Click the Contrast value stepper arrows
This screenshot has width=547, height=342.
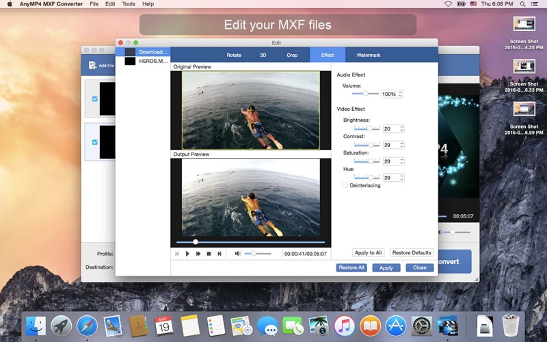[x=401, y=145]
